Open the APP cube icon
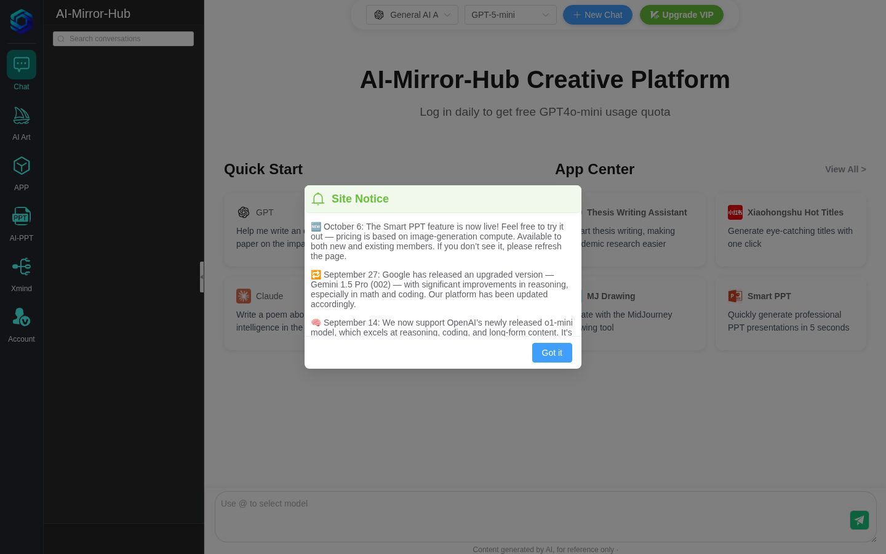 point(22,166)
